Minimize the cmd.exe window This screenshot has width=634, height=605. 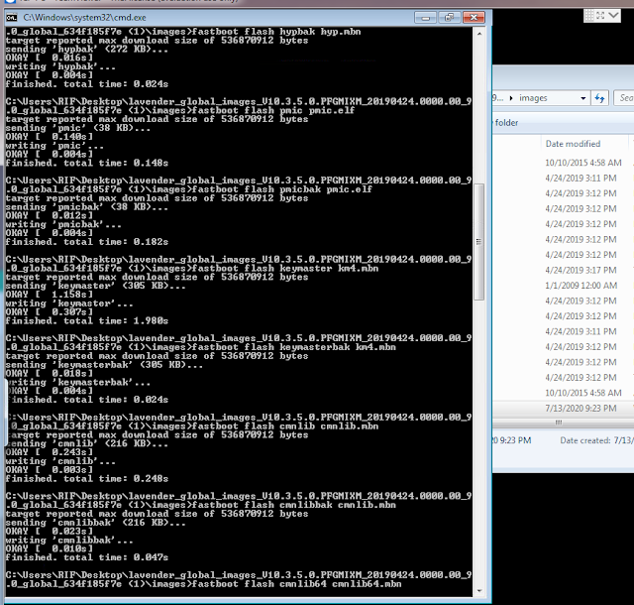(x=425, y=18)
